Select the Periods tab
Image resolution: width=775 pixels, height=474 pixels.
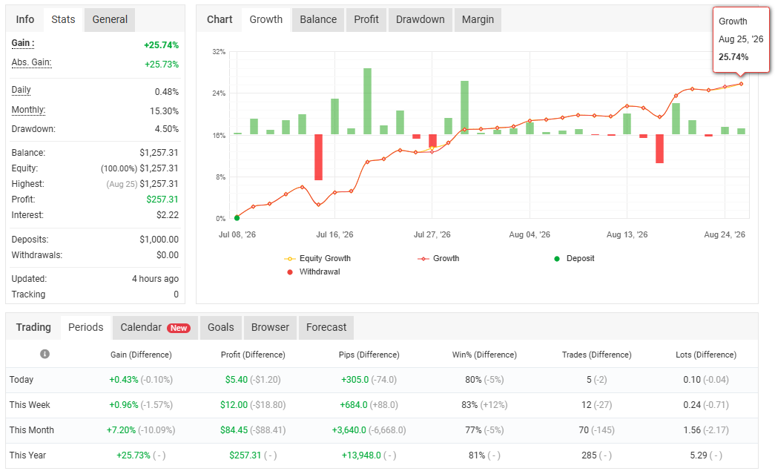tap(86, 327)
